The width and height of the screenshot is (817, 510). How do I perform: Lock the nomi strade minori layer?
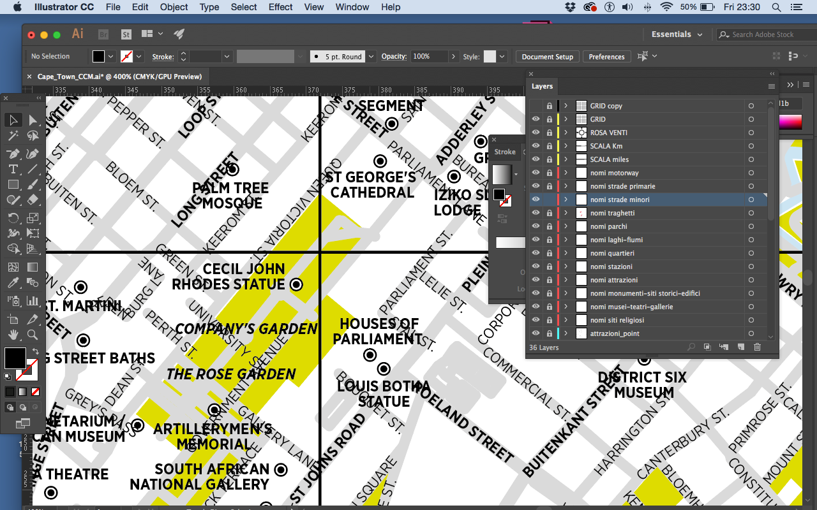549,200
